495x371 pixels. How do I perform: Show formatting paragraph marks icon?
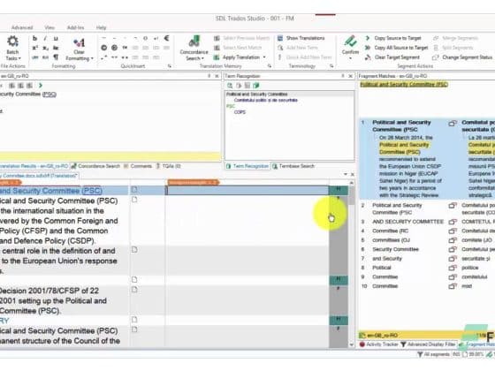pos(56,57)
